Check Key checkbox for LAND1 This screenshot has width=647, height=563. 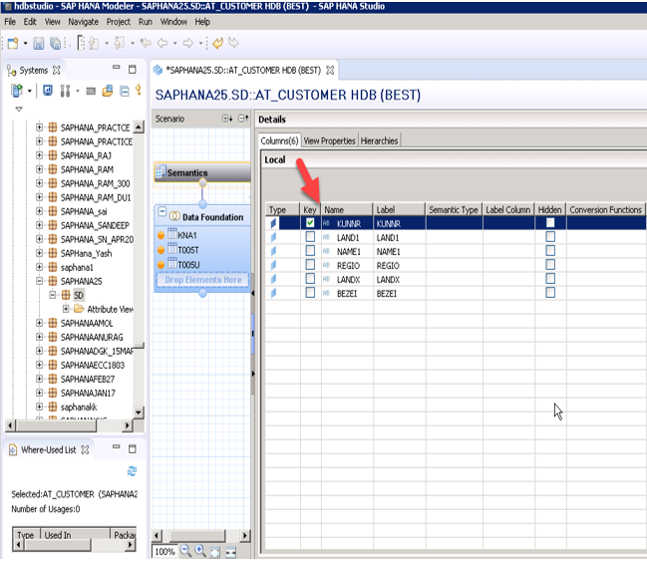310,237
